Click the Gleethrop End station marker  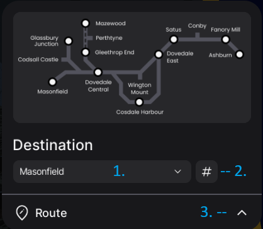coord(86,52)
